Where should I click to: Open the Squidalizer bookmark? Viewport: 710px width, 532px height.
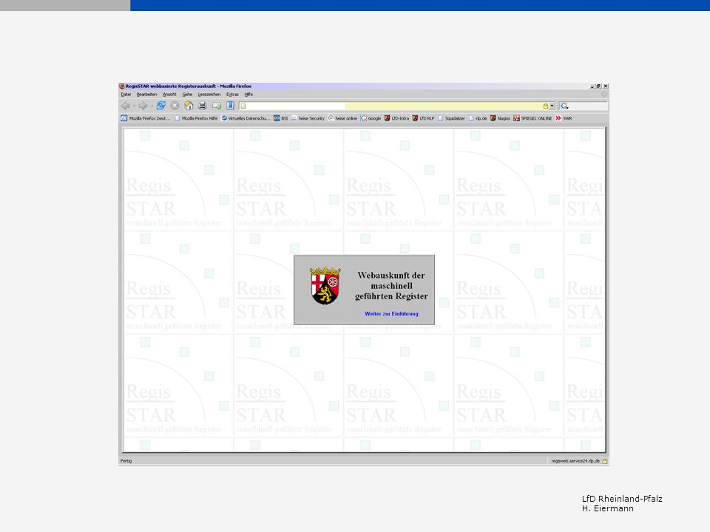pos(451,118)
